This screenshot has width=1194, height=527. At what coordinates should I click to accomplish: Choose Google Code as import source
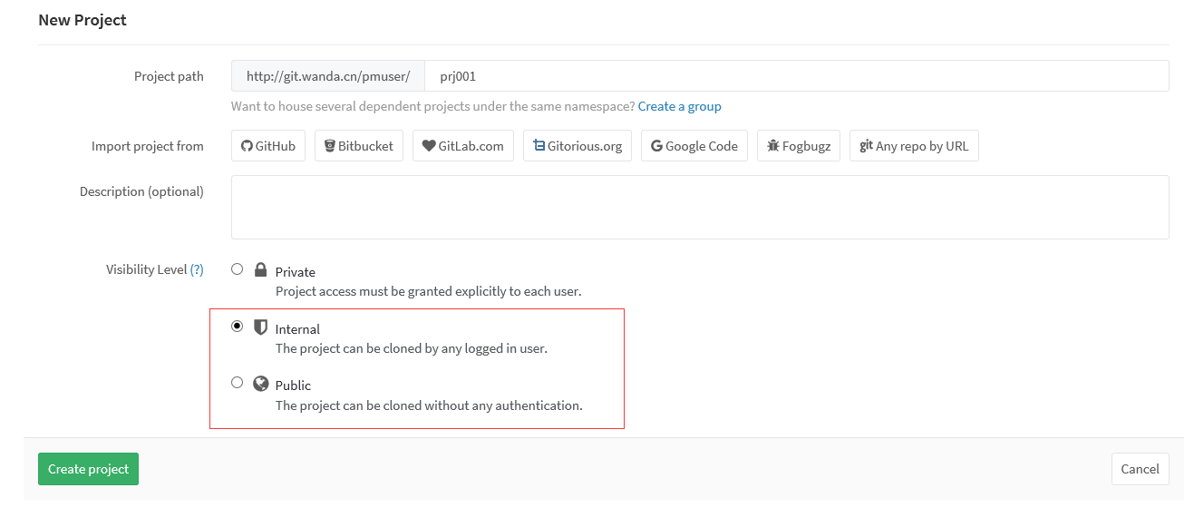694,145
